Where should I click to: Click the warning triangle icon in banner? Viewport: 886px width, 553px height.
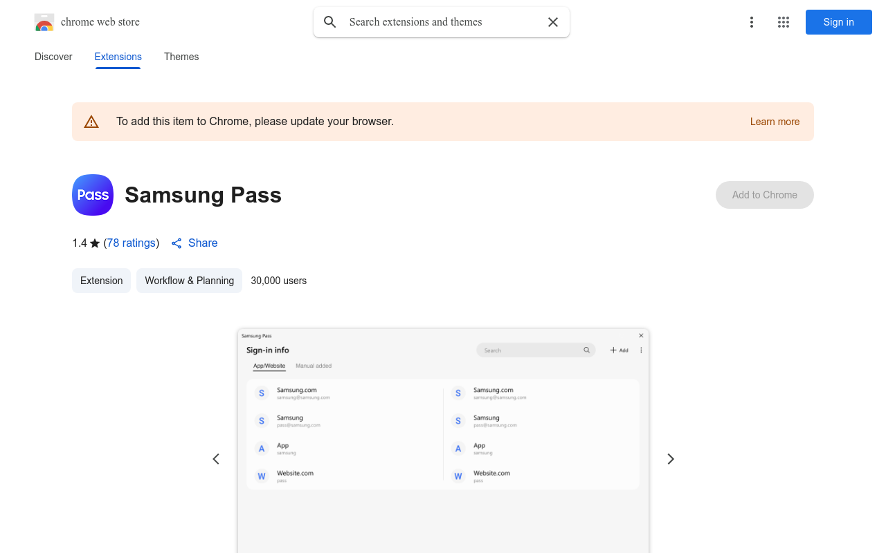[91, 121]
